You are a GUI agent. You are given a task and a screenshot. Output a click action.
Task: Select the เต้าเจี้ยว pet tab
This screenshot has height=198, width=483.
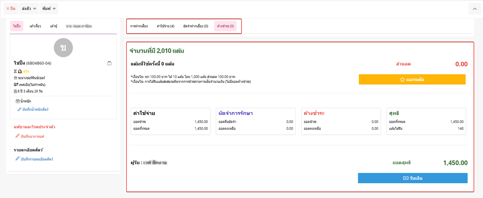click(x=35, y=26)
